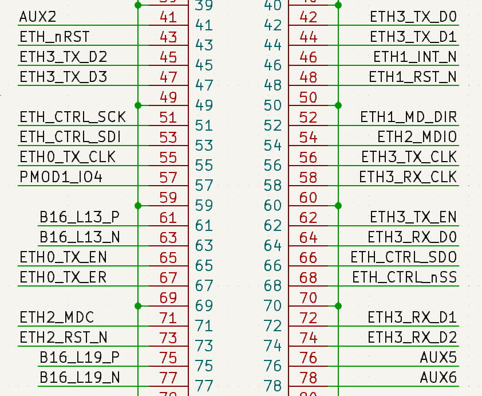Select the ETH2_MDC label
Viewport: 482px width, 396px height.
point(57,317)
